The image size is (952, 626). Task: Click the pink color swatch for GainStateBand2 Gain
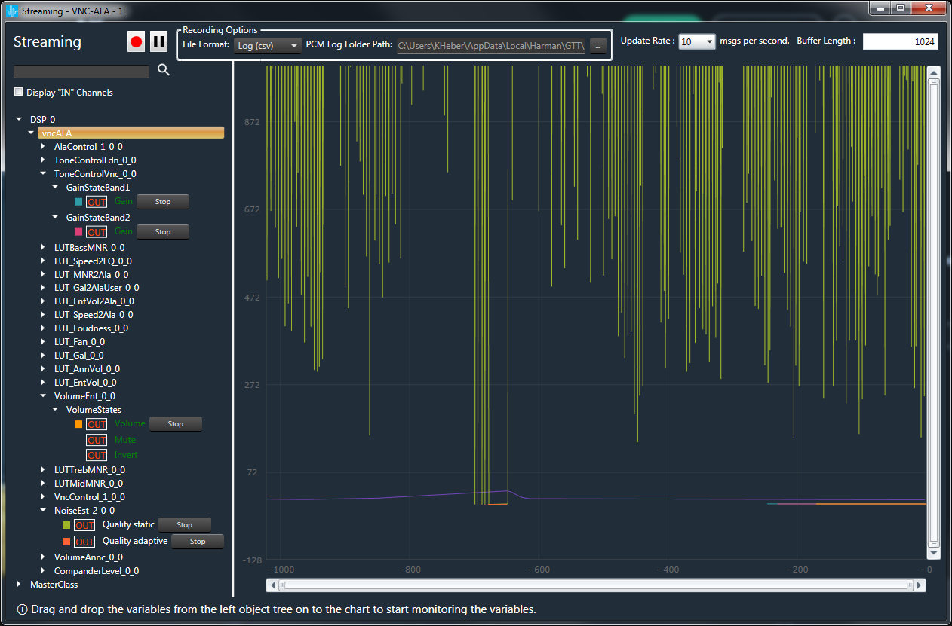click(78, 232)
